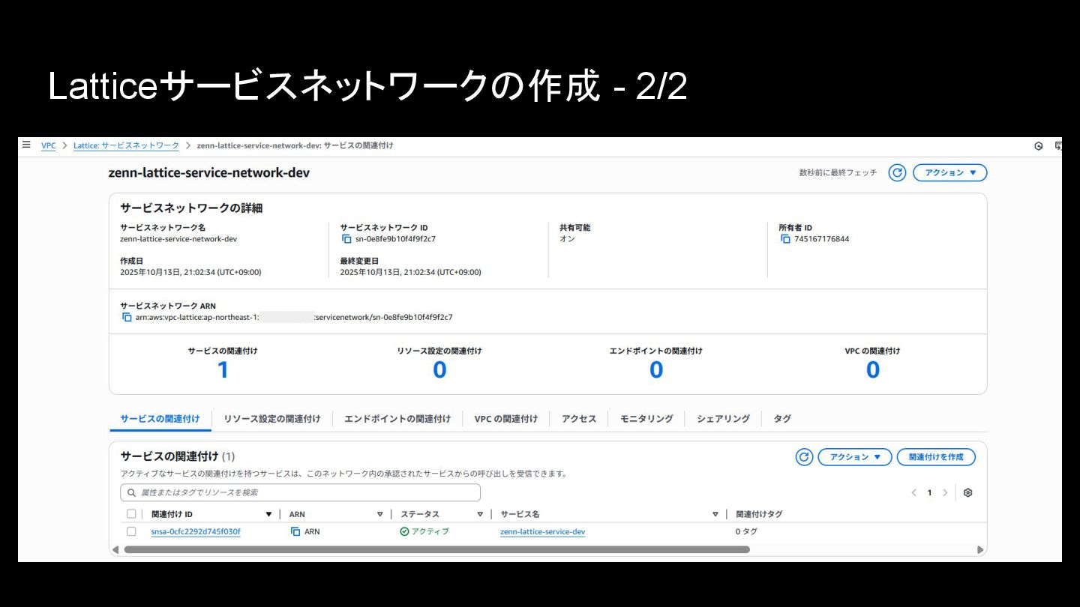Copy the service network ID
1080x607 pixels.
[x=346, y=239]
